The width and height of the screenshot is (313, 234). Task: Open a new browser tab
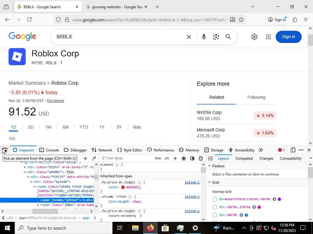tap(157, 7)
